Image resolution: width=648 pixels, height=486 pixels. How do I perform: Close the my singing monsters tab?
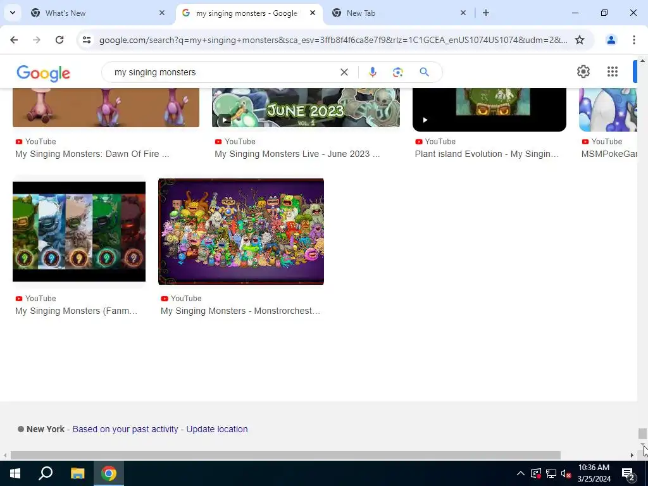(x=313, y=13)
